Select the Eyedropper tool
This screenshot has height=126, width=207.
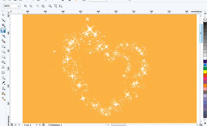click(3, 83)
